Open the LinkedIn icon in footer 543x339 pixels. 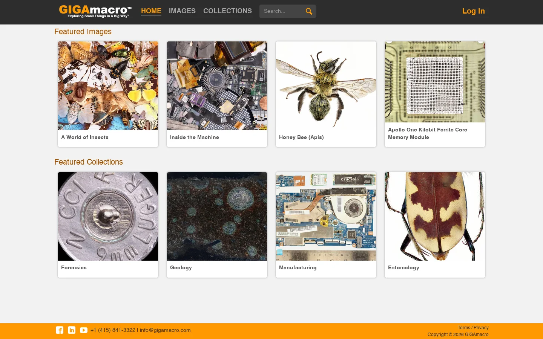72,330
